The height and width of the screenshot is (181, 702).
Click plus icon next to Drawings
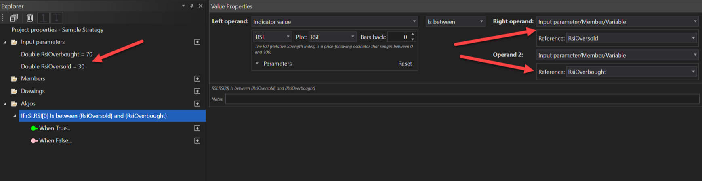[197, 91]
